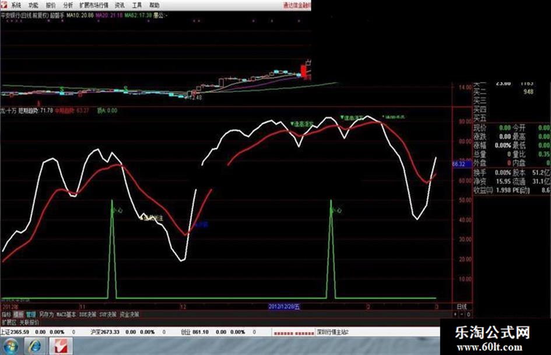Viewport: 551px width, 355px height.
Task: Open the 分析 menu
Action: 68,5
